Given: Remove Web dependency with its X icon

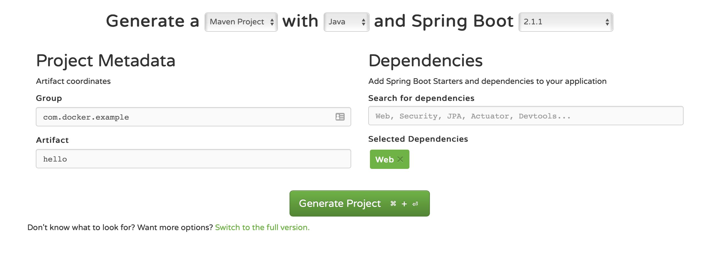Looking at the screenshot, I should click(400, 159).
